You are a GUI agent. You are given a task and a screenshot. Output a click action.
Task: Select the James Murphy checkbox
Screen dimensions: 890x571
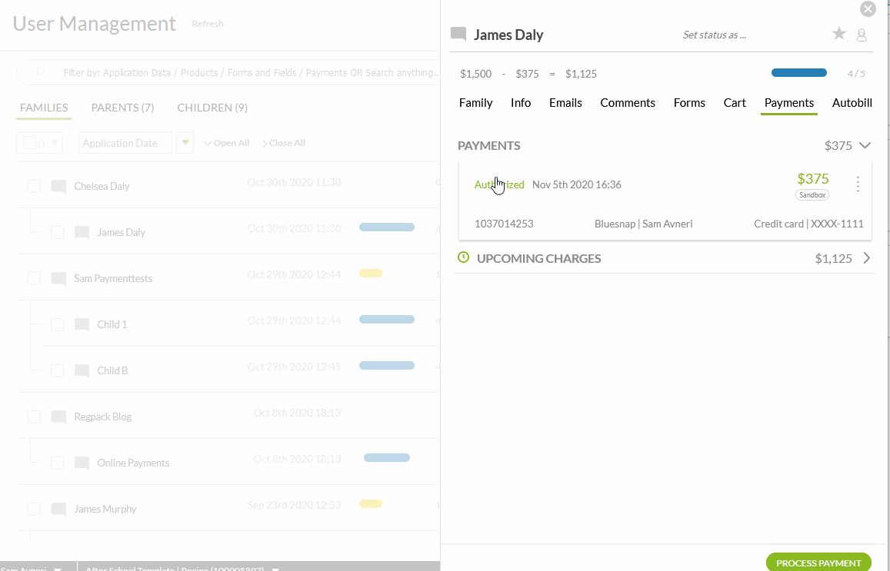point(34,509)
